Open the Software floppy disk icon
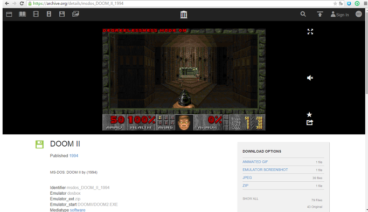368x212 pixels. click(x=62, y=14)
